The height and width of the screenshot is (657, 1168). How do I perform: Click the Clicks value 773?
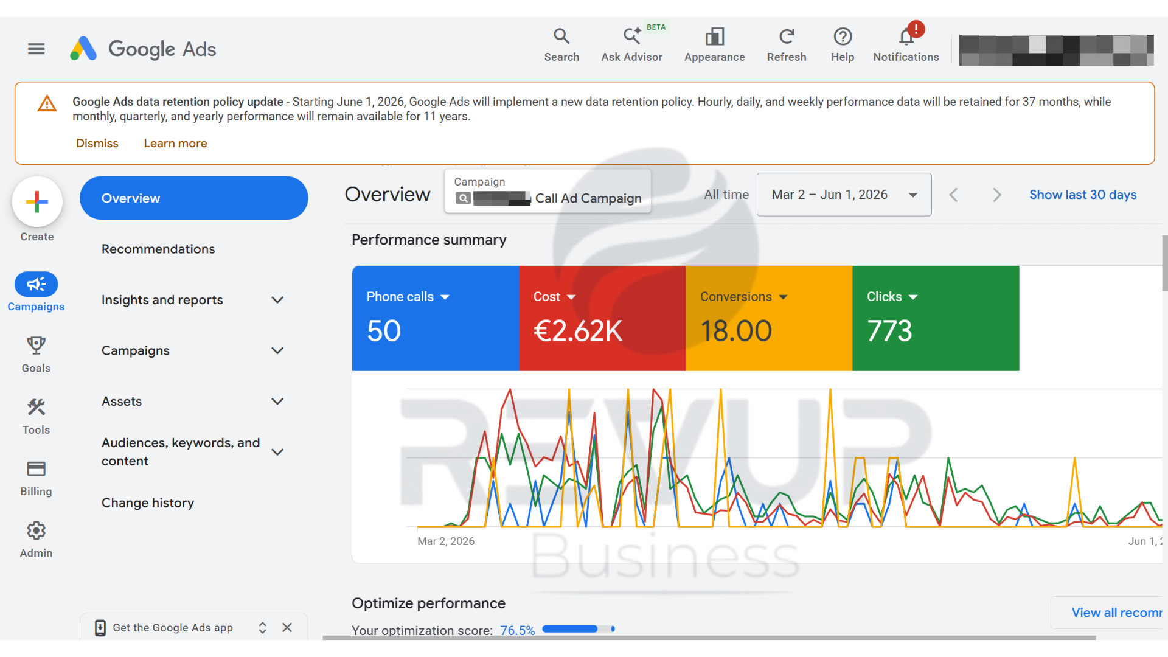tap(889, 332)
